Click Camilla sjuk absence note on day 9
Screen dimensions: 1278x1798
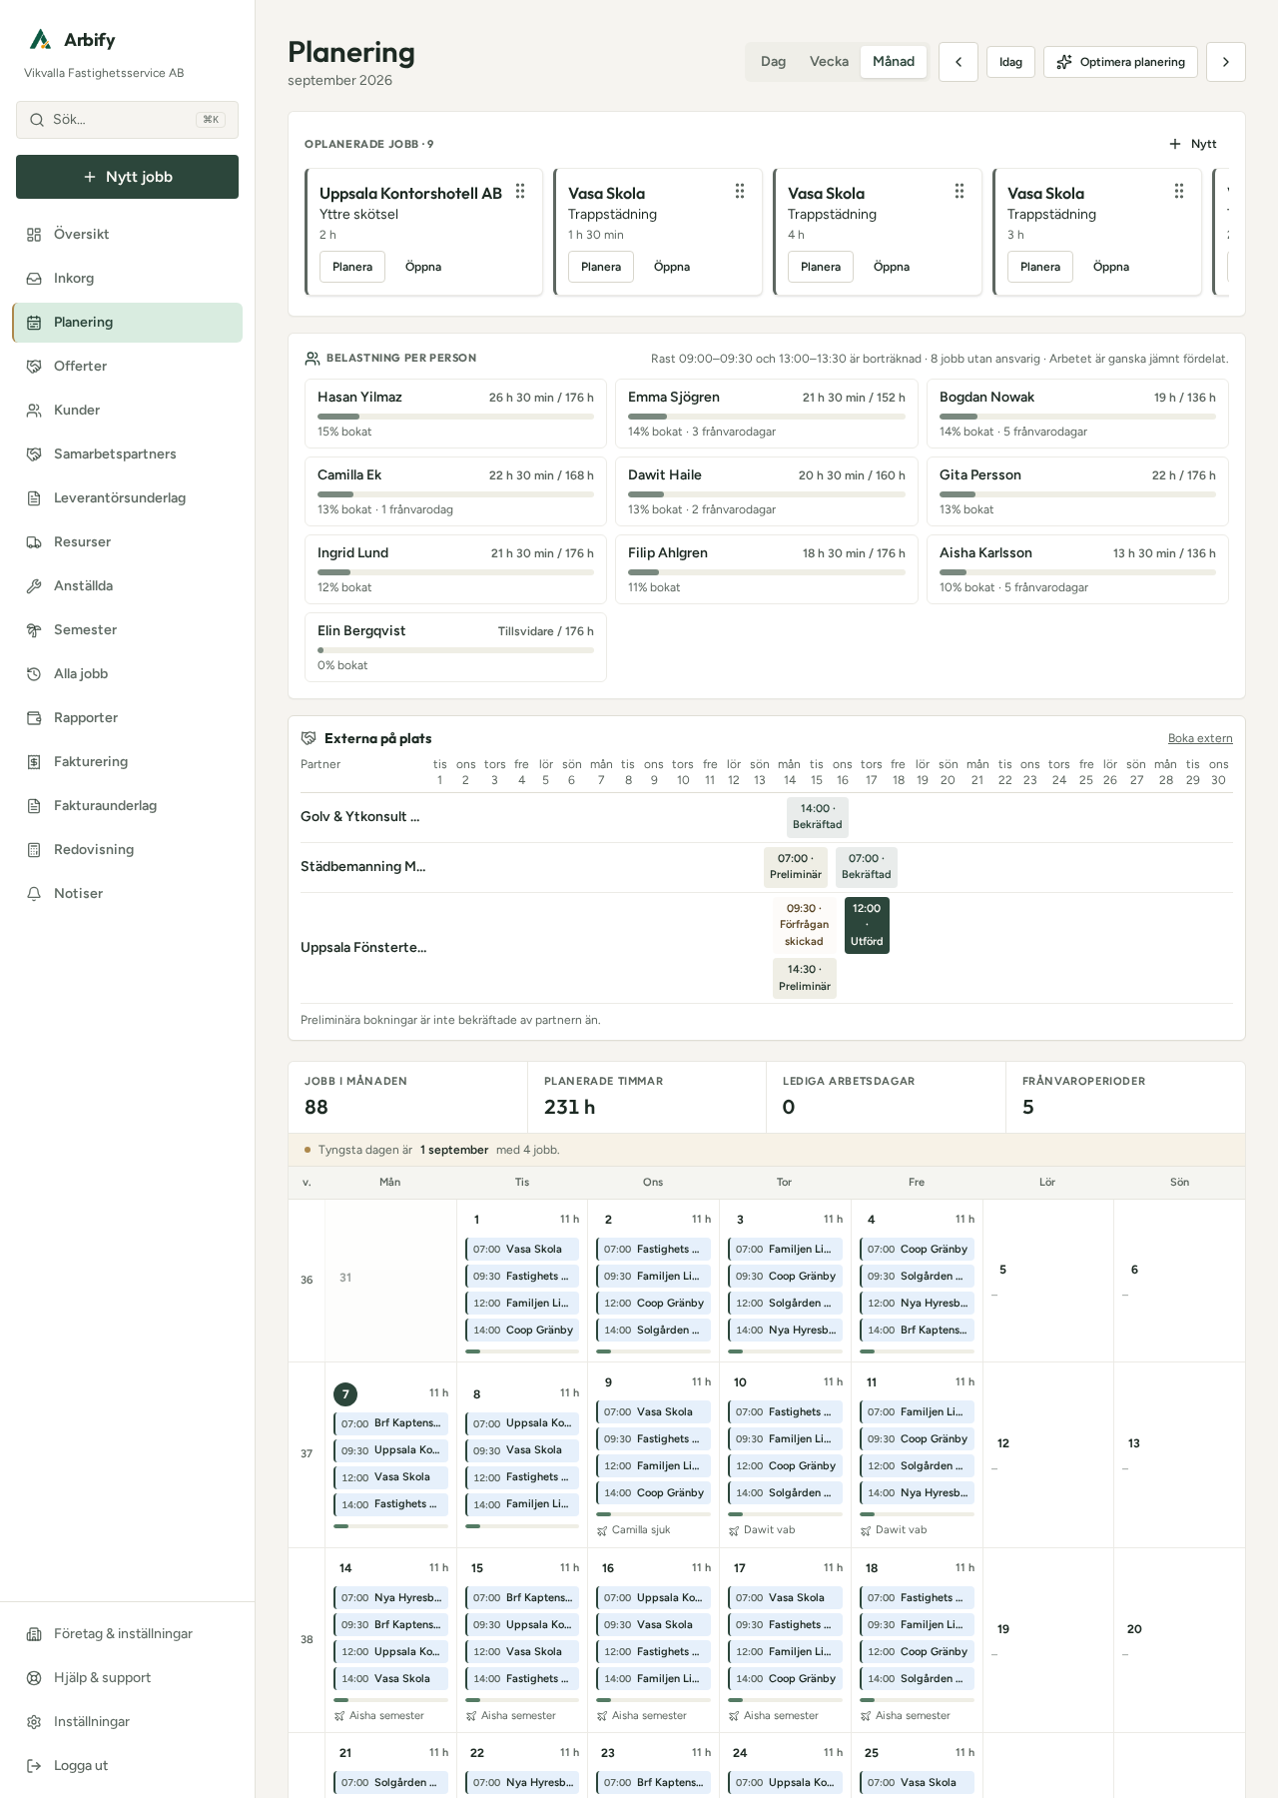pyautogui.click(x=633, y=1530)
